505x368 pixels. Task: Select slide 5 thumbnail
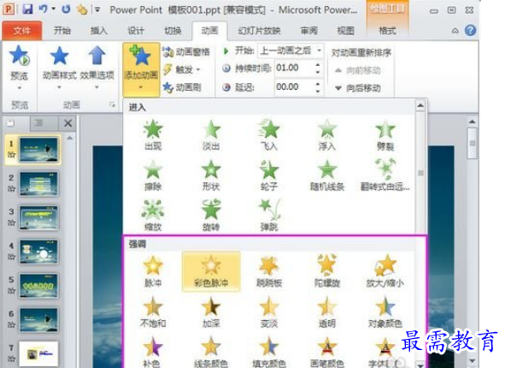(x=39, y=286)
